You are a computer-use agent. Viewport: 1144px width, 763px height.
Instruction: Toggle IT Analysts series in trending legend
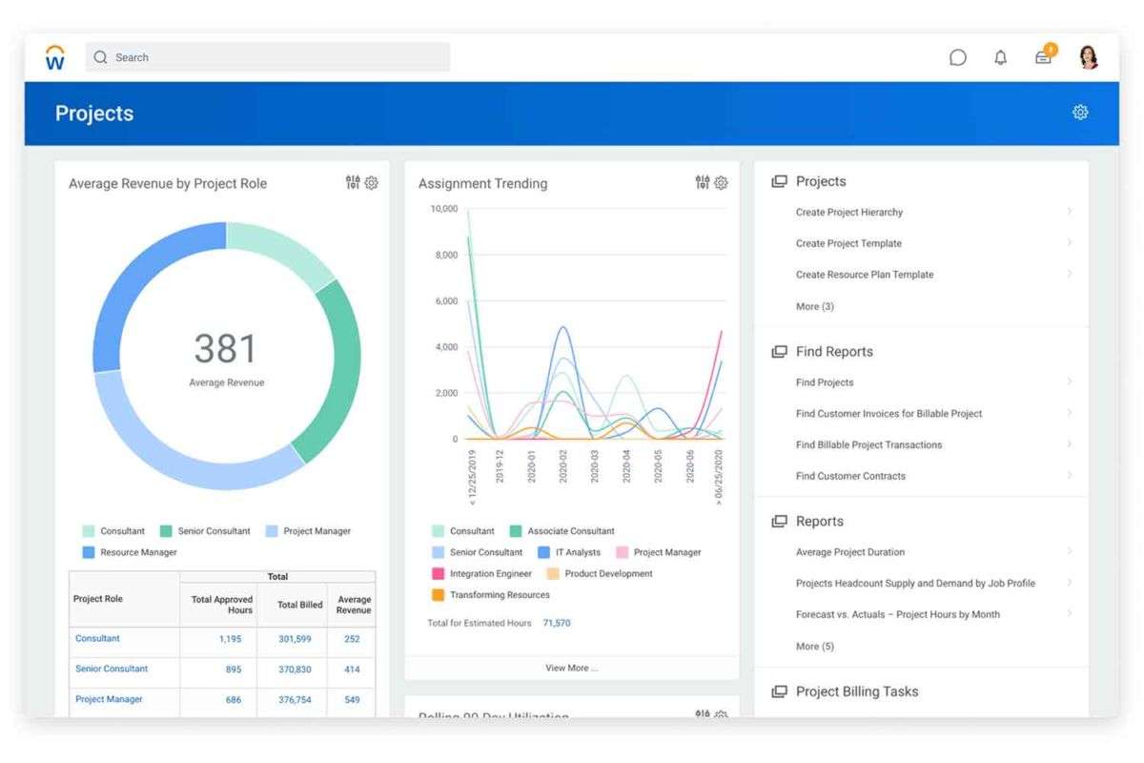coord(568,551)
